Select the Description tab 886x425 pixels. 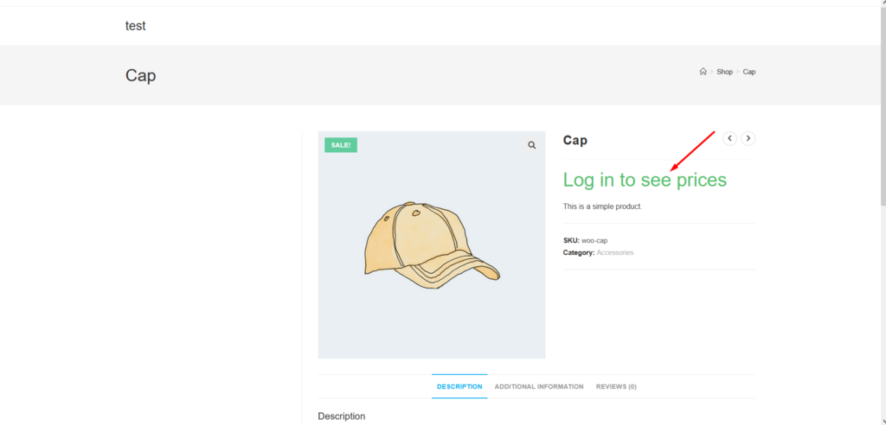[x=459, y=386]
